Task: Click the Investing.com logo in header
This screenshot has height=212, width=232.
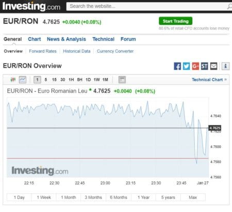Action: pos(31,7)
